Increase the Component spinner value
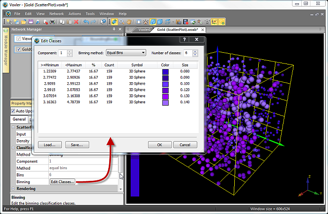The width and height of the screenshot is (328, 214). (x=70, y=51)
